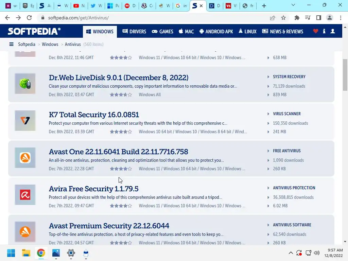Select the MAC navigation tab

(187, 32)
